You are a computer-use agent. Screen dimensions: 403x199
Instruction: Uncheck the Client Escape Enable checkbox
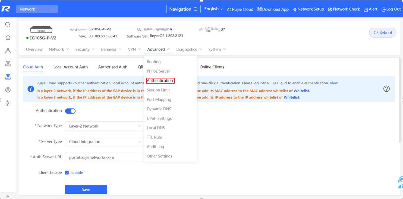point(67,173)
